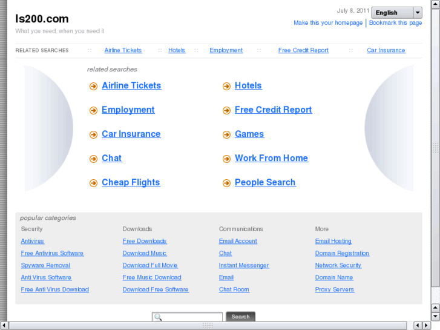Click the arrow icon beside Games
440x330 pixels.
226,134
